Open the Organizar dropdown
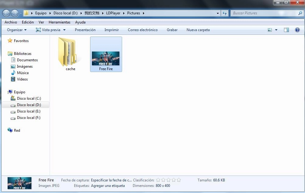 click(x=17, y=30)
